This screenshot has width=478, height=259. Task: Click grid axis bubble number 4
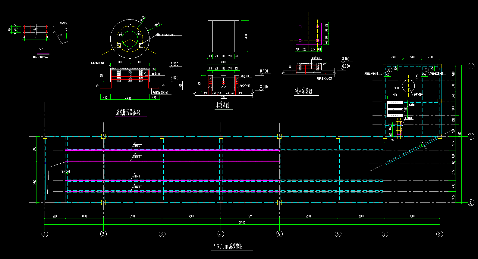coord(221,234)
